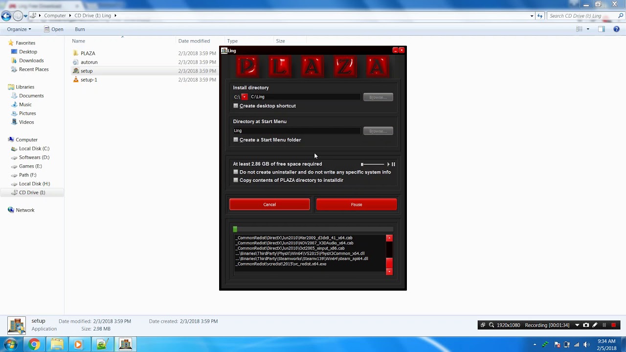
Task: Click Computer in the address breadcrumb
Action: [x=55, y=16]
